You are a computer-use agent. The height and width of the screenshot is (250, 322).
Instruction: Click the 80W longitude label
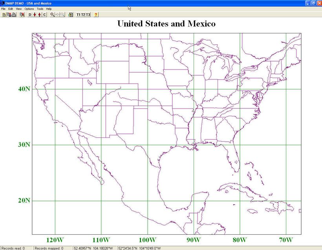tap(240, 240)
